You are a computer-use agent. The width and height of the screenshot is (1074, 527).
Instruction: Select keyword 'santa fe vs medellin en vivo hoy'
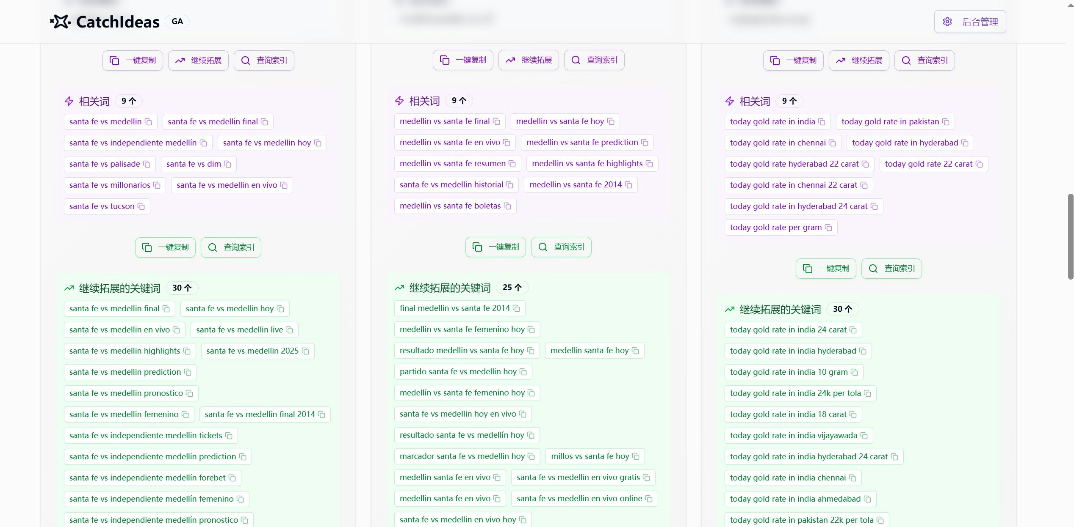tap(463, 520)
